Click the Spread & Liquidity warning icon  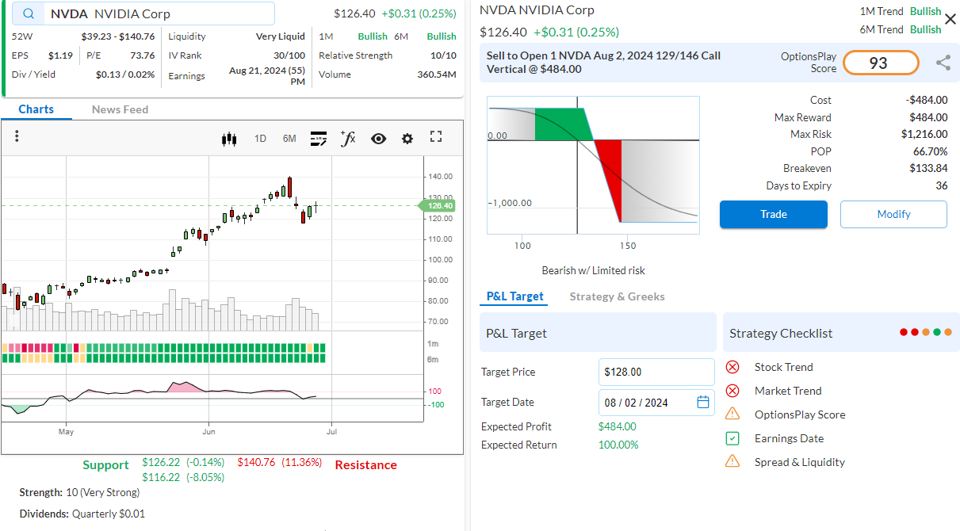[x=732, y=461]
